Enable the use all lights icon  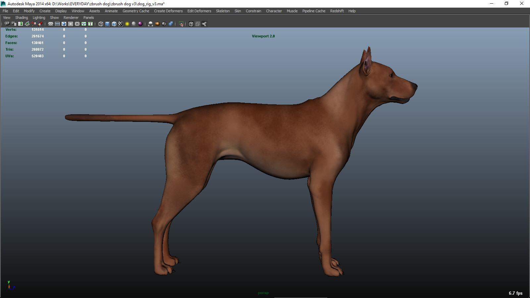128,24
